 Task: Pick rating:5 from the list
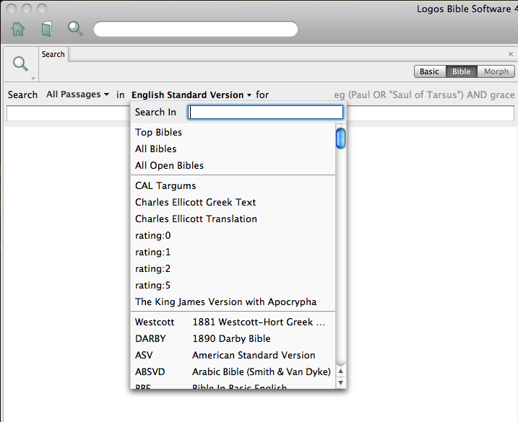[233, 286]
